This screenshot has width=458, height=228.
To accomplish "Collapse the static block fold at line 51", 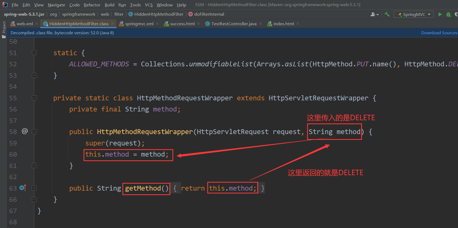I will coord(34,53).
